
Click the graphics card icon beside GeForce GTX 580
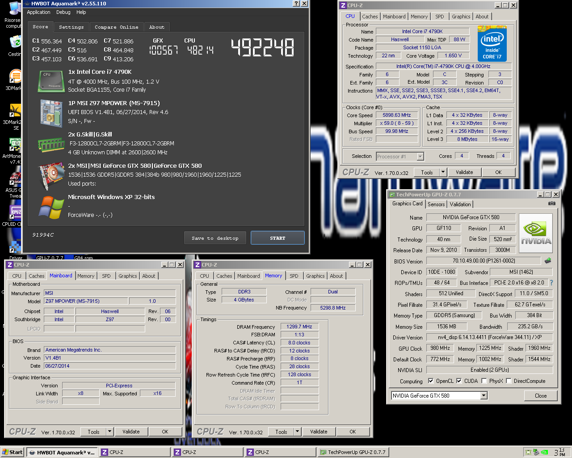pos(51,176)
